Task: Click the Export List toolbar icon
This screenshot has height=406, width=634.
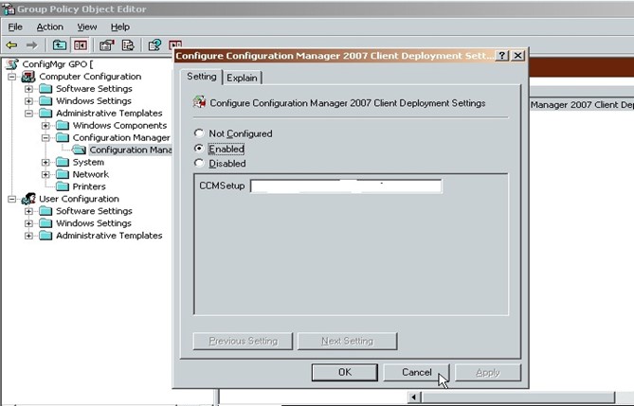Action: (x=127, y=44)
